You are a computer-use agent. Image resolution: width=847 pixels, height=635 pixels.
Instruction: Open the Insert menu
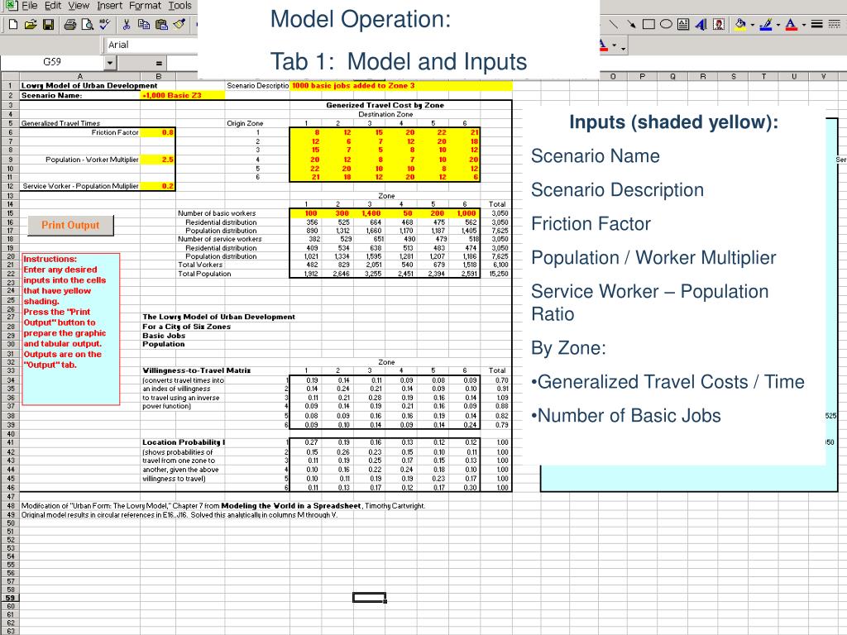(x=110, y=6)
